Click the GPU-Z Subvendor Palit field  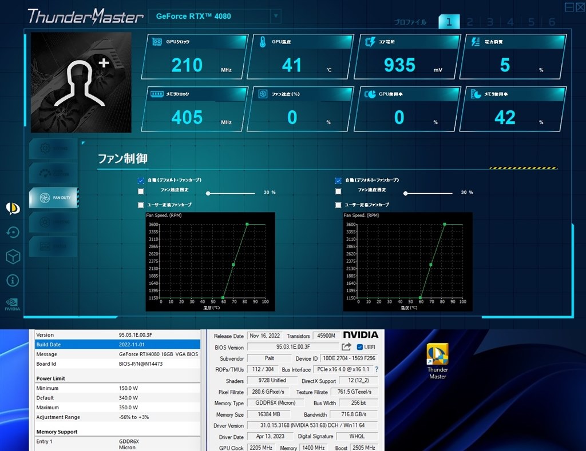coord(270,358)
